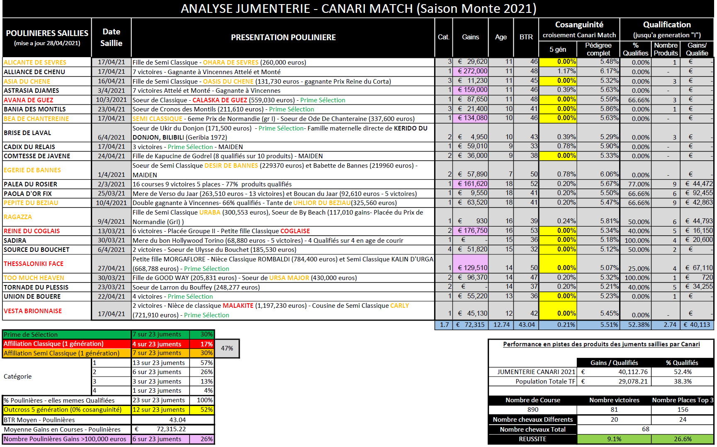Select the Moyenne Gains en Courses cell
Screen dimensions: 717x447
point(67,429)
